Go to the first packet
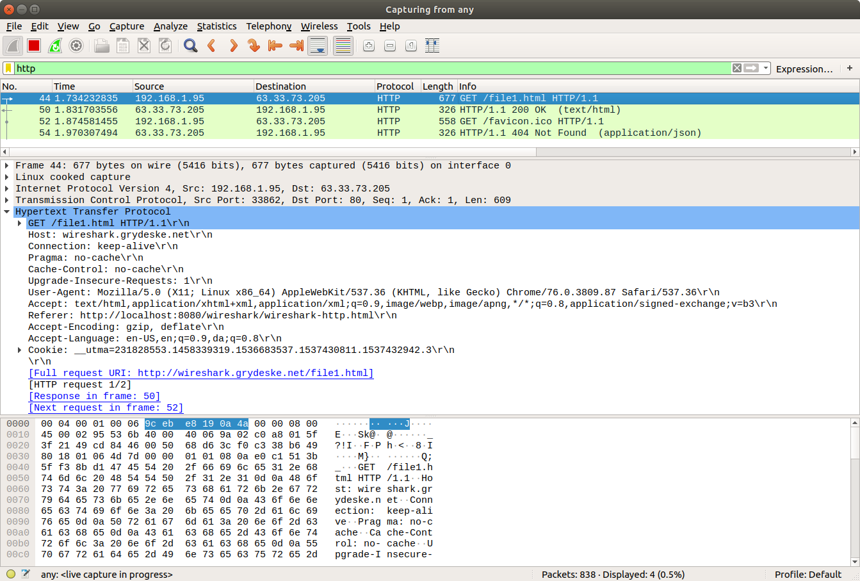Viewport: 860px width, 581px height. click(x=275, y=45)
